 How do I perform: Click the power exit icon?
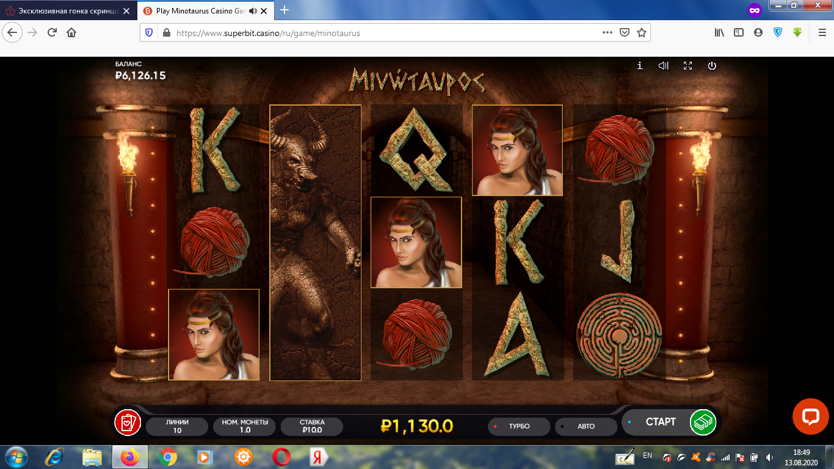712,66
